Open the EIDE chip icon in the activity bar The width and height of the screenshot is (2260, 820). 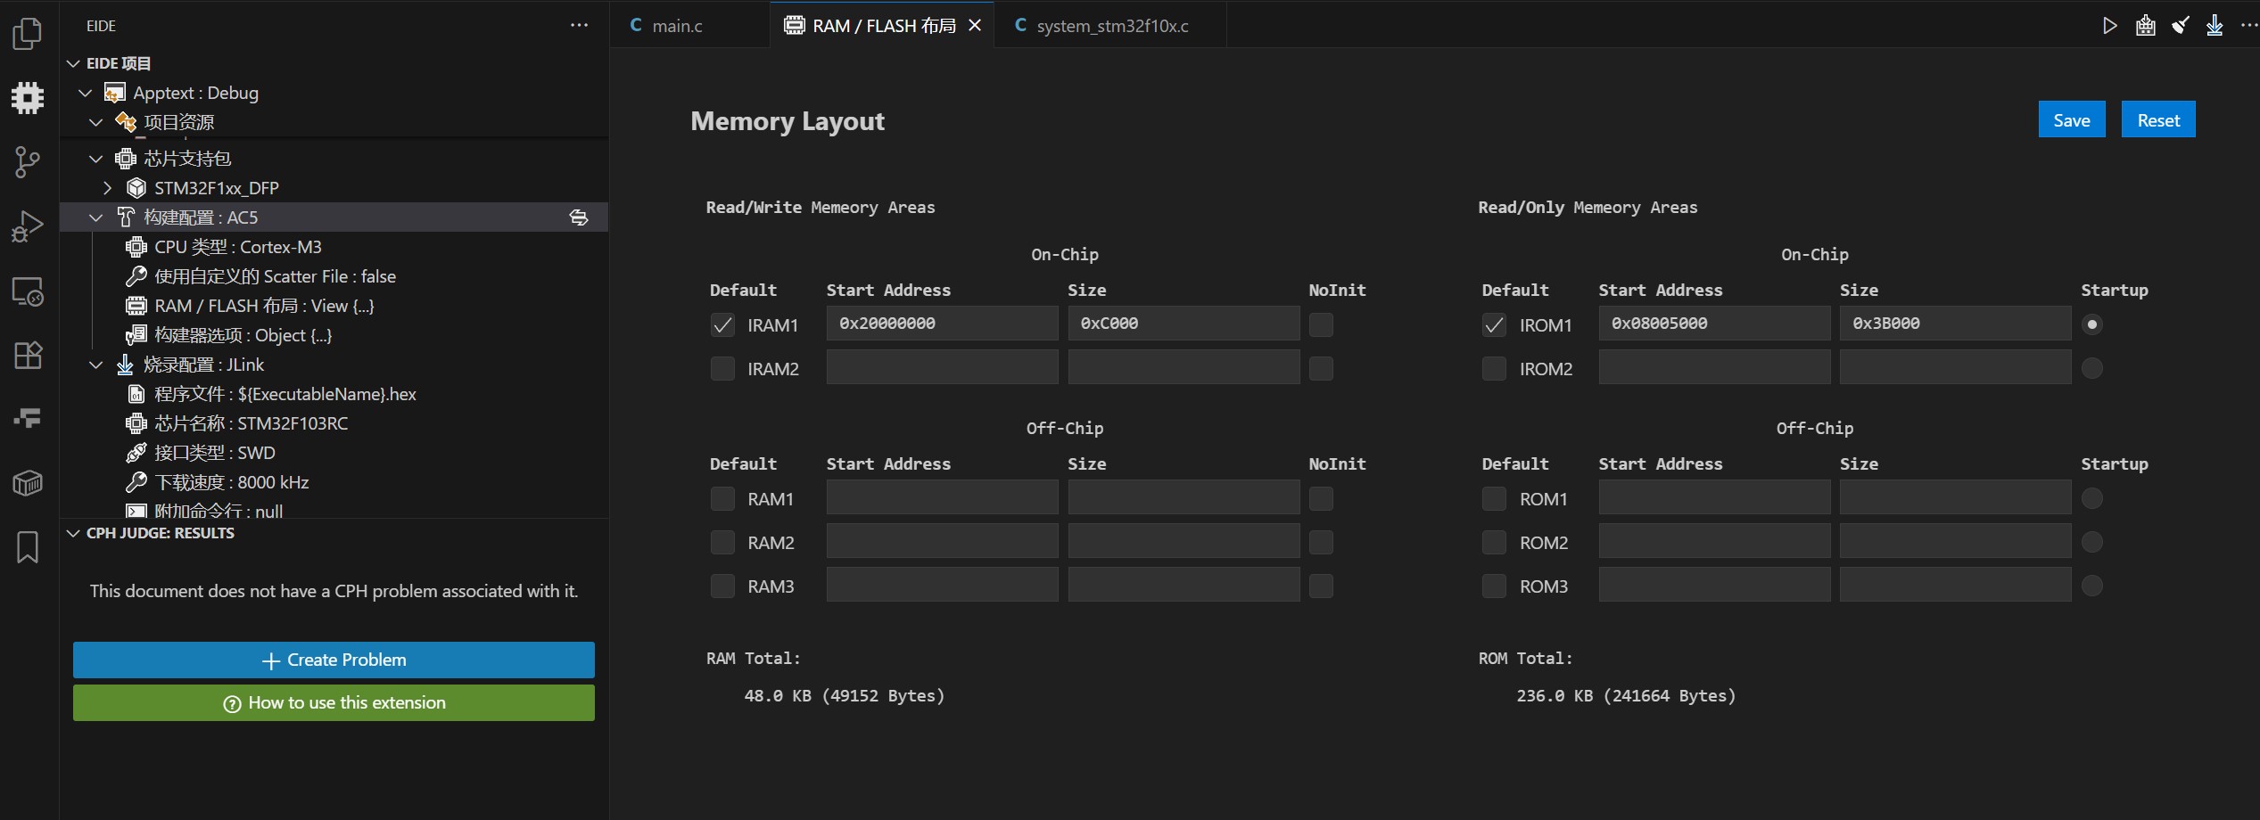(28, 98)
